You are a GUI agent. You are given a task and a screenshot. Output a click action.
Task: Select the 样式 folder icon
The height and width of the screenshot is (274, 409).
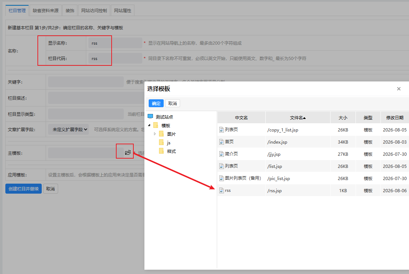click(x=162, y=151)
